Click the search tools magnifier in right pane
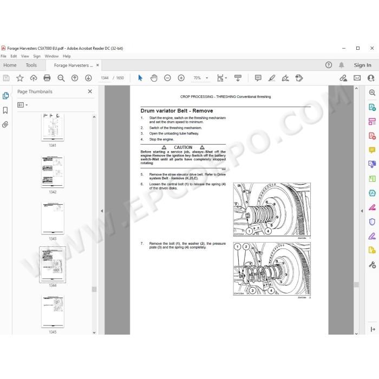 [372, 93]
